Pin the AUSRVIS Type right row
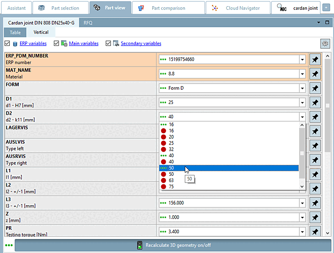334x253 pixels. point(315,160)
